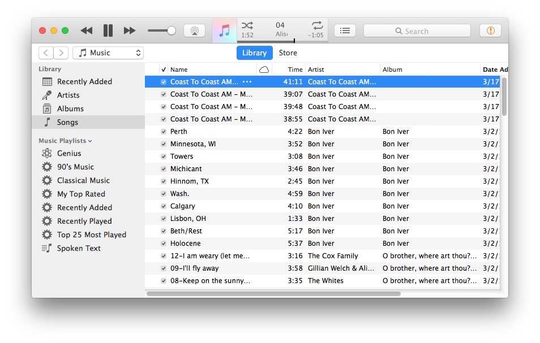Screen dimensions: 540x343
Task: Toggle the shuffle icon
Action: [x=247, y=25]
